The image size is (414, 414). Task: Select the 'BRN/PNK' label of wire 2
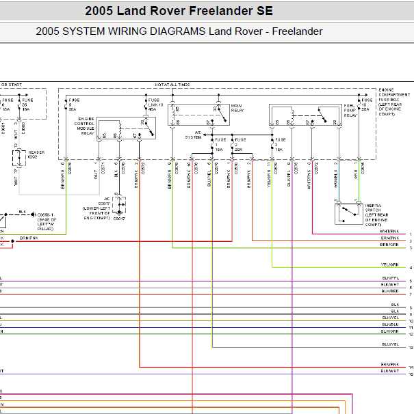[x=390, y=238]
